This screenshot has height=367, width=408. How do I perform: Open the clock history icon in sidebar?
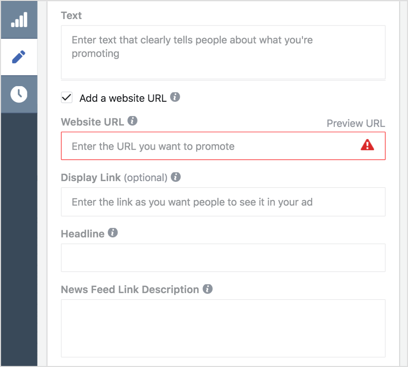coord(19,94)
